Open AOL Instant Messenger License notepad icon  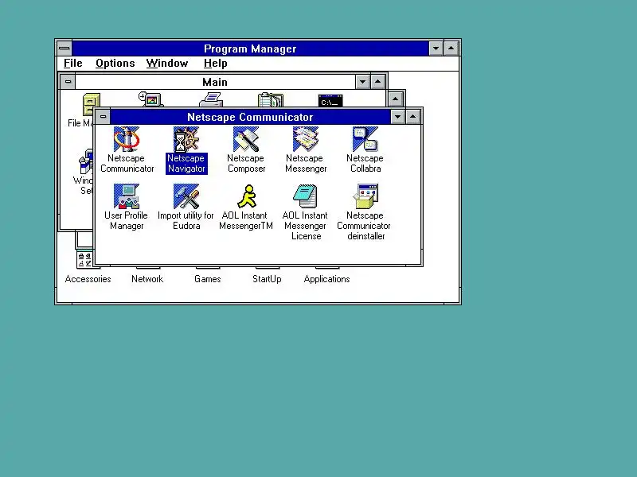(x=306, y=196)
